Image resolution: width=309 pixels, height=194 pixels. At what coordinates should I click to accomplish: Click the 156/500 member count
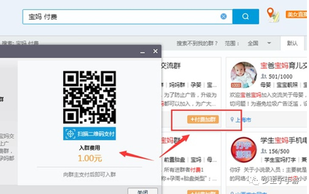pos(279,151)
